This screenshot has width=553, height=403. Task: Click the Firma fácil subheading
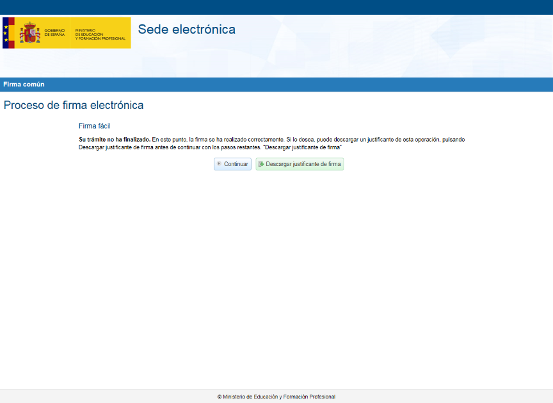95,126
